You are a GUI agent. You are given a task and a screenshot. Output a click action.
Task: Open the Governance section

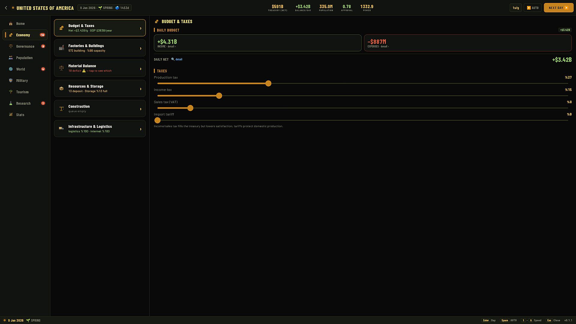click(25, 46)
